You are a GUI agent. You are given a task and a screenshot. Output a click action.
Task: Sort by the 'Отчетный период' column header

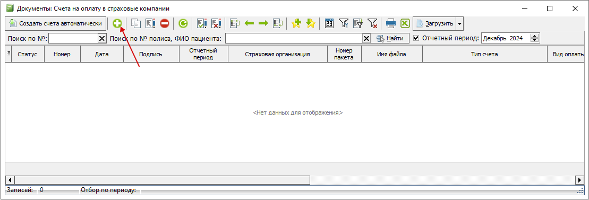(x=203, y=54)
